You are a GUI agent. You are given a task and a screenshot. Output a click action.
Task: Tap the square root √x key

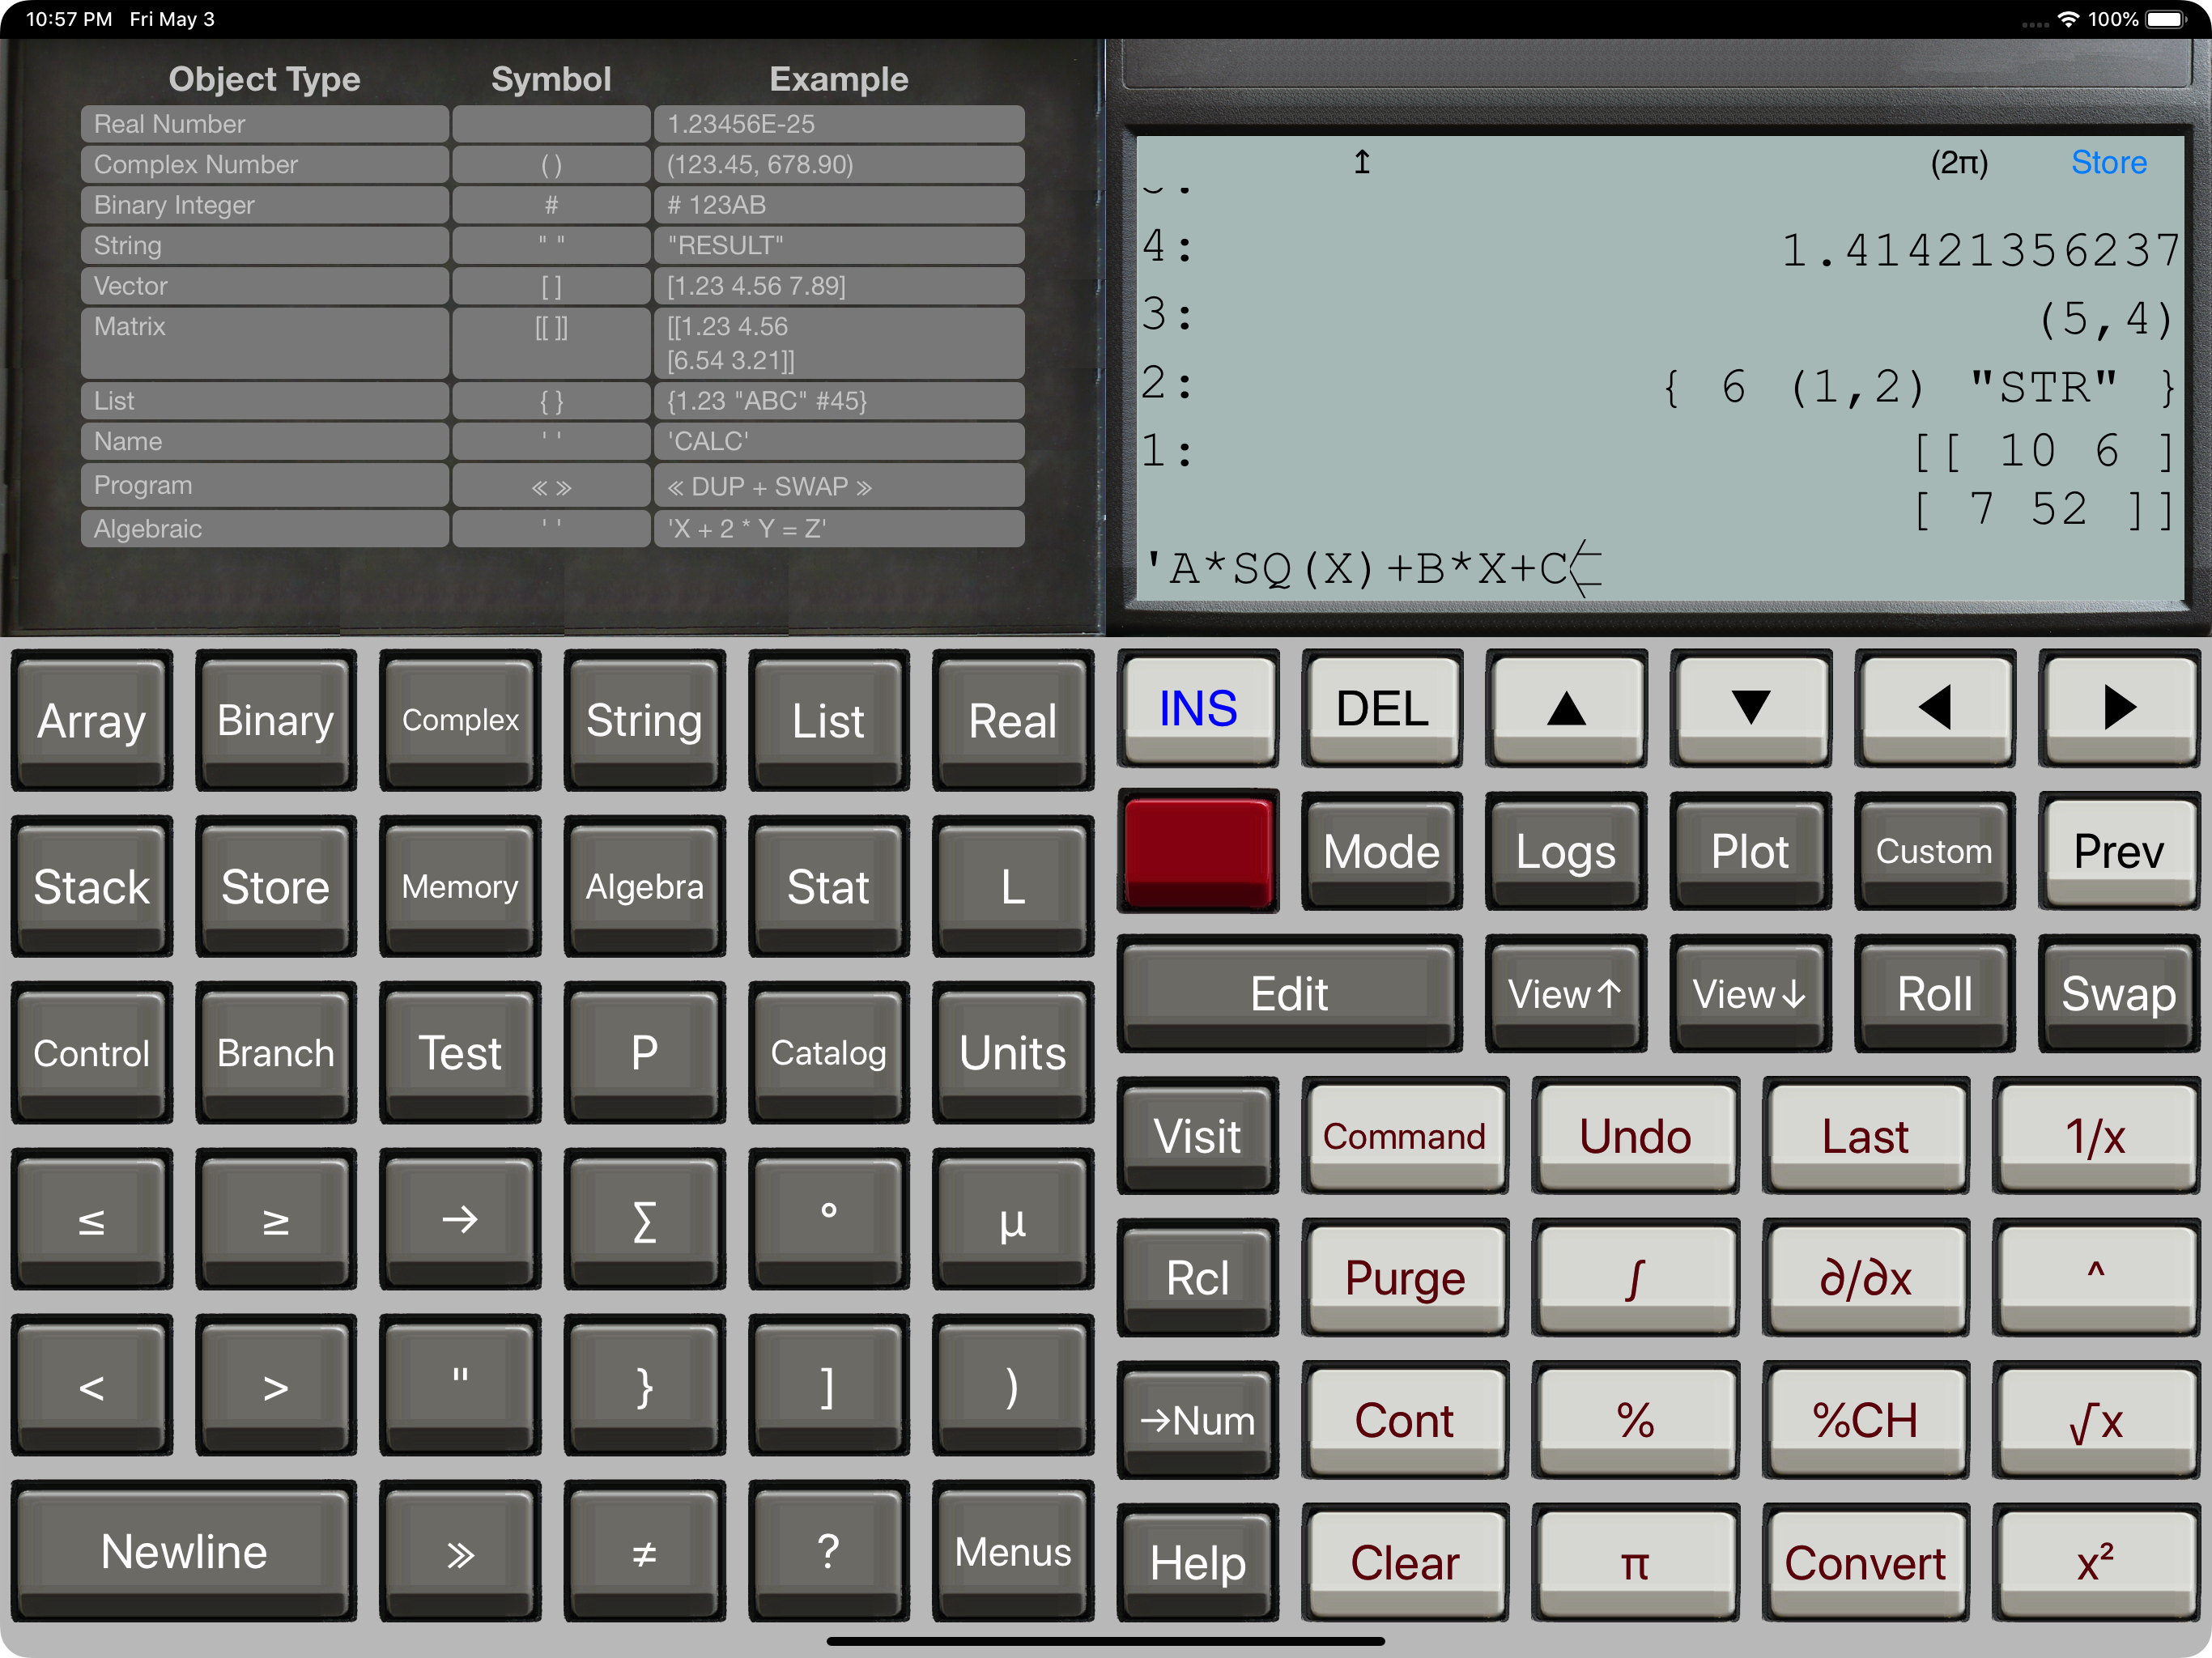2096,1420
